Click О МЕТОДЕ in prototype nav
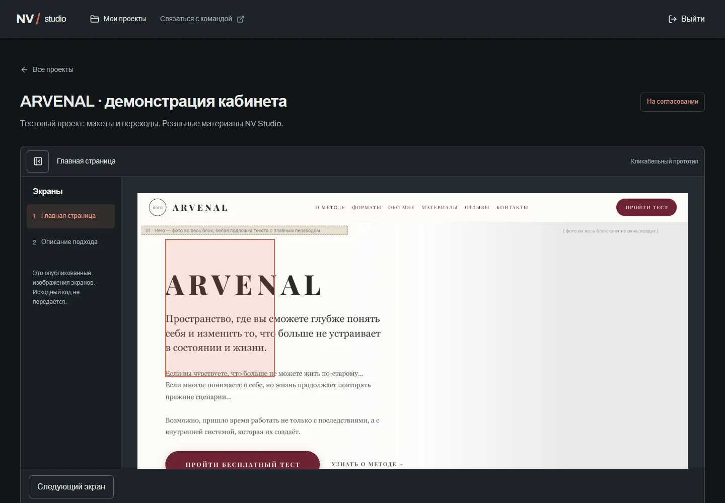 tap(330, 208)
